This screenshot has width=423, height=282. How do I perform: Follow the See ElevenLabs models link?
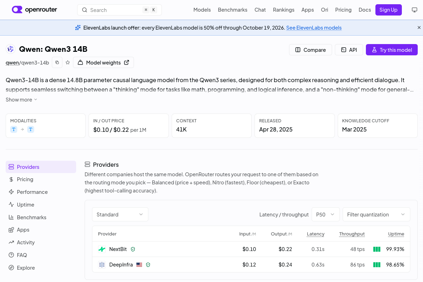click(314, 28)
